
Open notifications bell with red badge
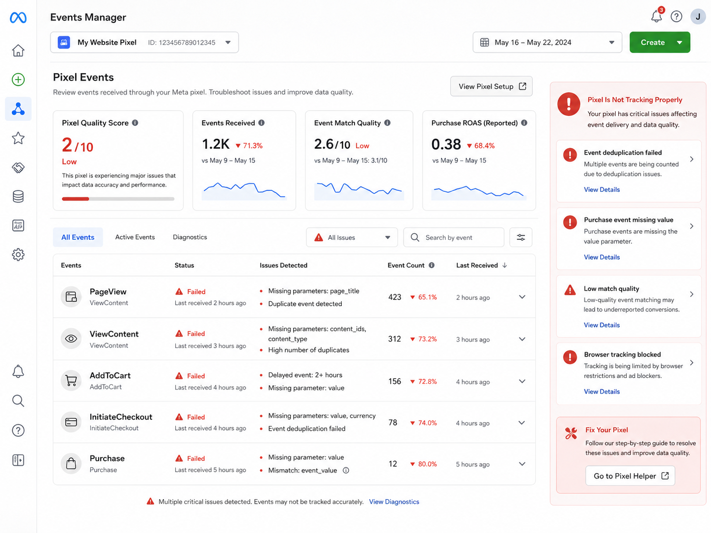point(656,16)
